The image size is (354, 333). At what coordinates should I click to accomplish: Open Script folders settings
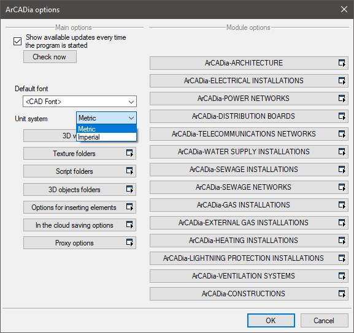pyautogui.click(x=80, y=171)
